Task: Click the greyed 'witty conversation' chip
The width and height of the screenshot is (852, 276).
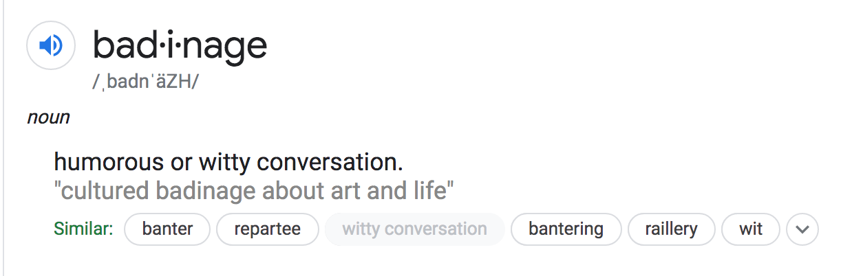Action: pos(414,229)
